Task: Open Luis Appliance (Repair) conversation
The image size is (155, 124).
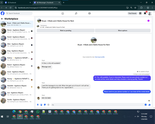Action: click(x=17, y=94)
